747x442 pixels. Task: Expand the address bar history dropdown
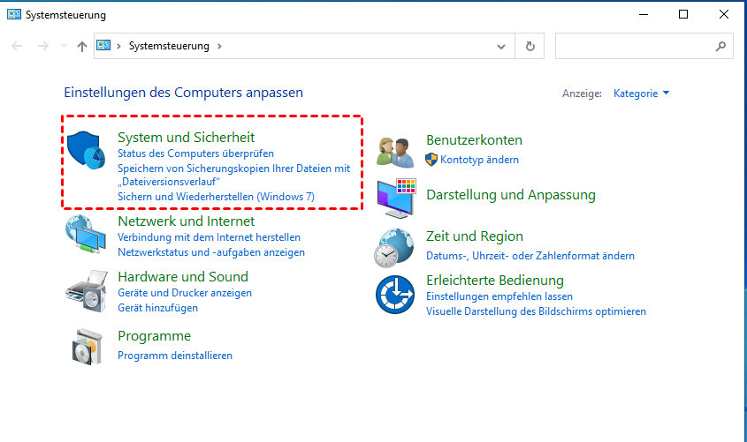coord(505,46)
